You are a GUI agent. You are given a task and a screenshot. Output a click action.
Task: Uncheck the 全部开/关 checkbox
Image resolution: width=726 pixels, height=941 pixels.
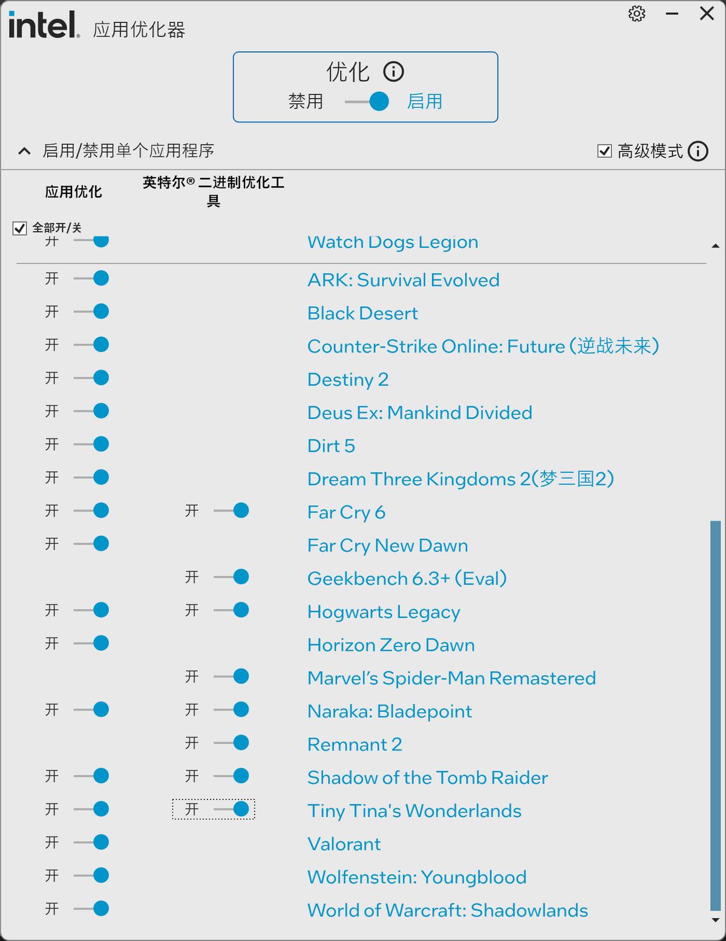click(20, 228)
